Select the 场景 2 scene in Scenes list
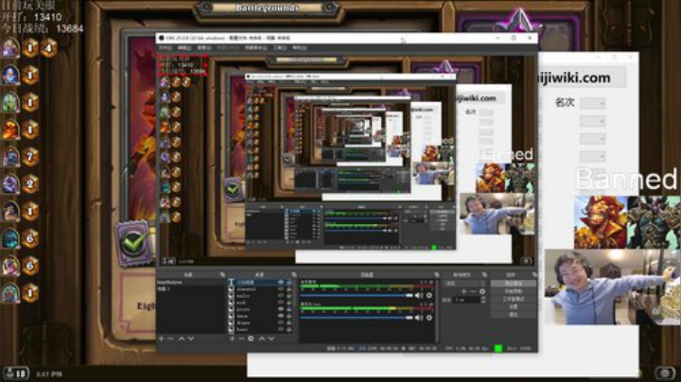 pyautogui.click(x=191, y=288)
